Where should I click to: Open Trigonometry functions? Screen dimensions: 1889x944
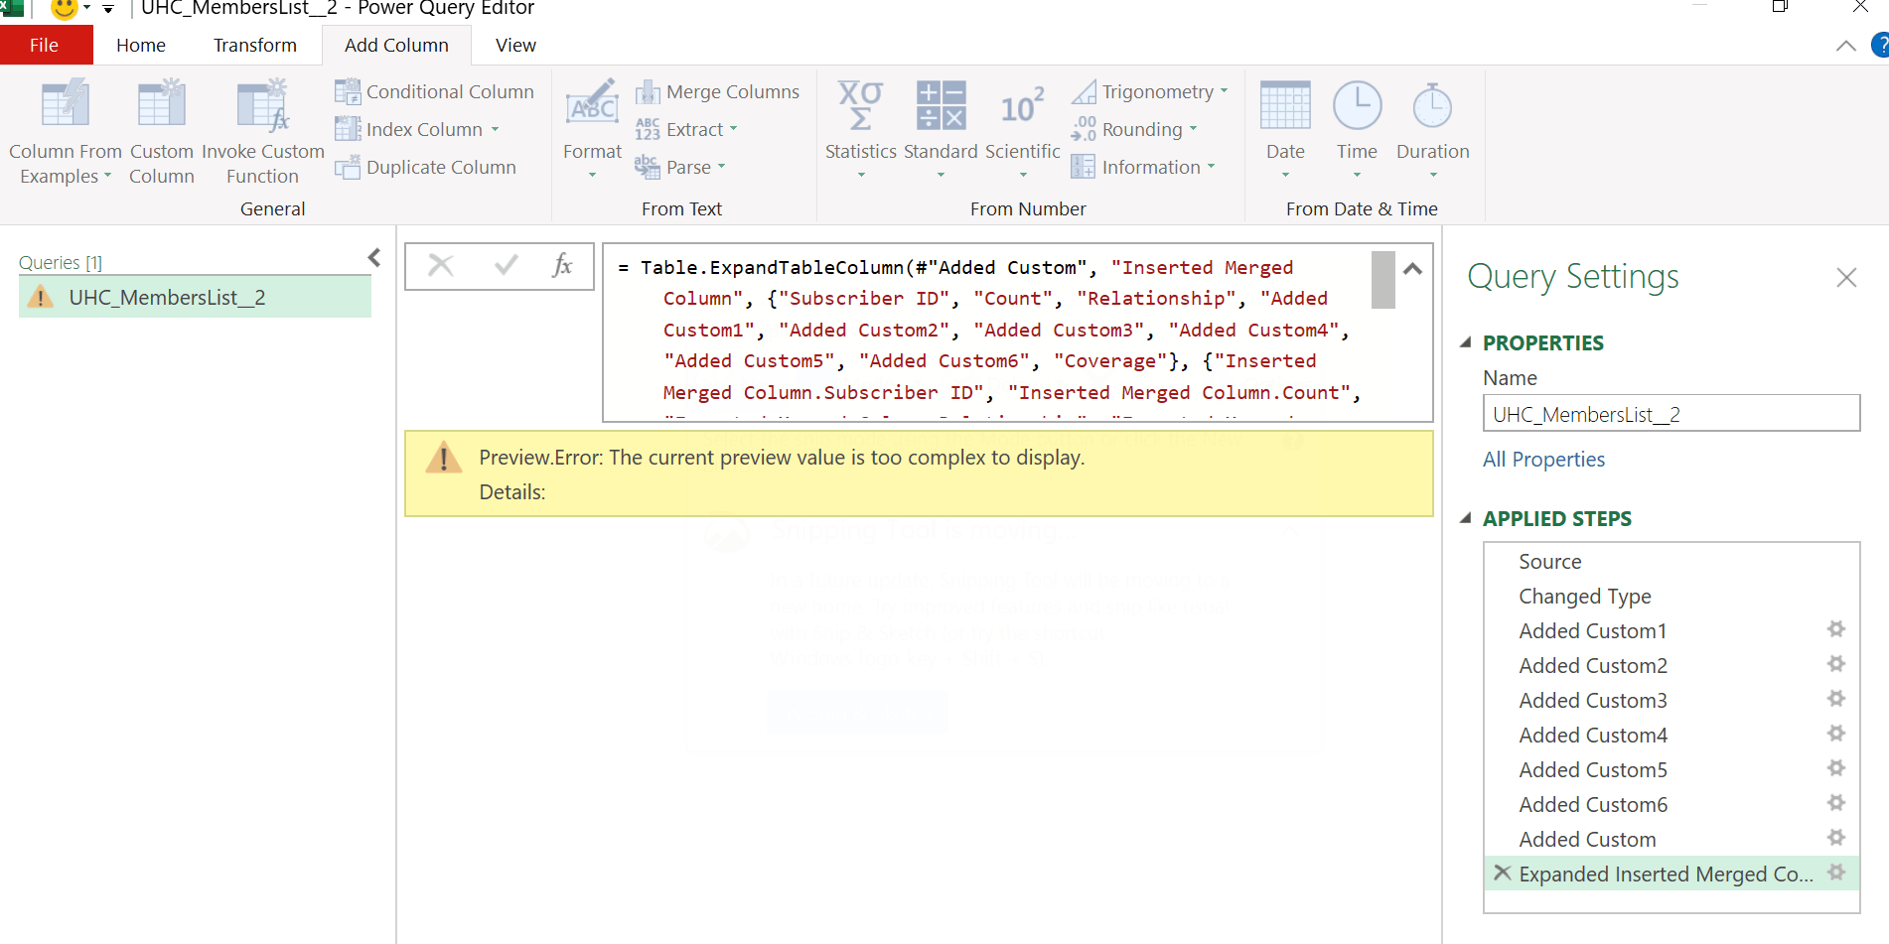(1150, 91)
